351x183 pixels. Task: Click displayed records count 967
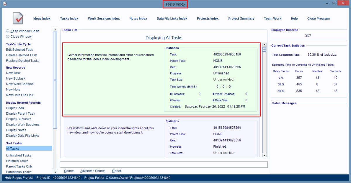coord(308,36)
